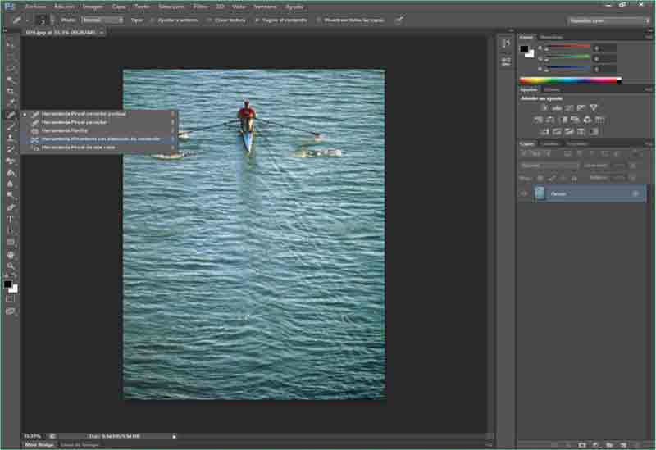
Task: Select the Zoom magnifier tool
Action: coord(11,266)
